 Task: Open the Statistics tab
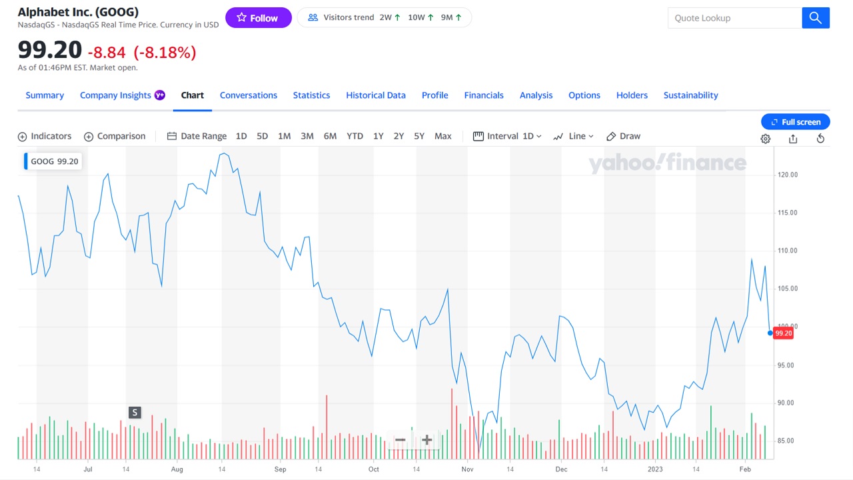click(311, 95)
